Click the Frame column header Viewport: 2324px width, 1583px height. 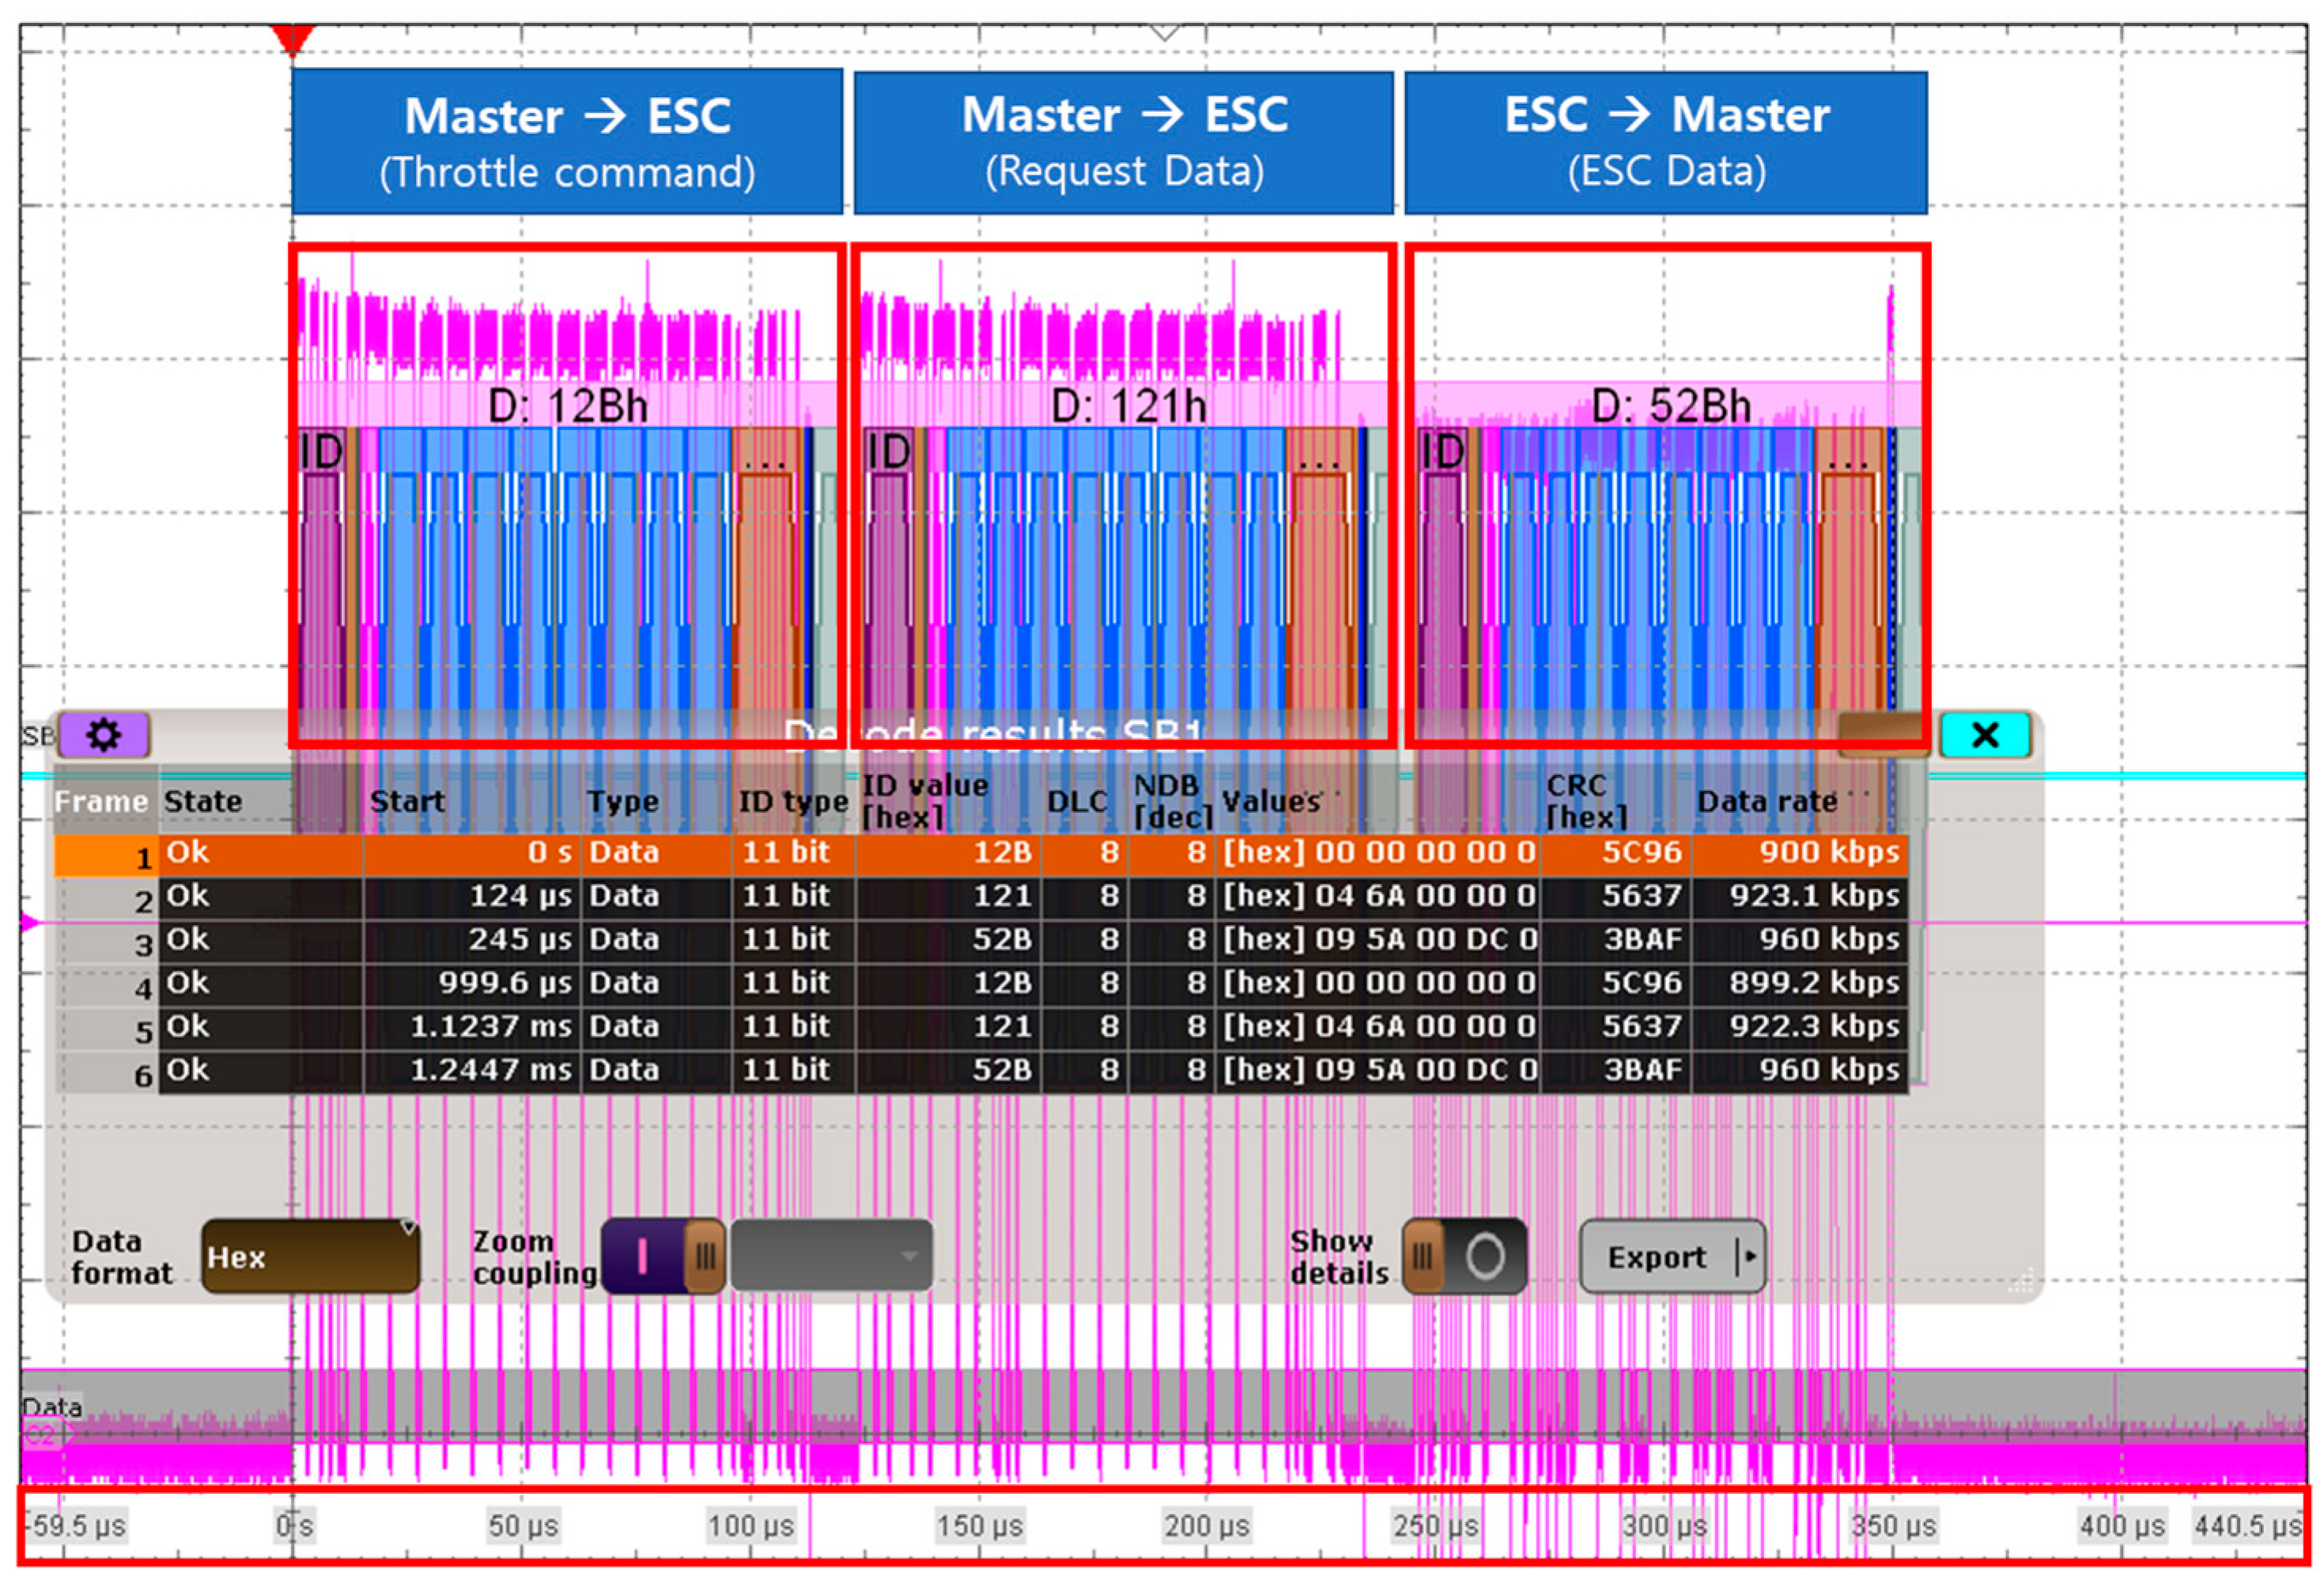click(101, 801)
